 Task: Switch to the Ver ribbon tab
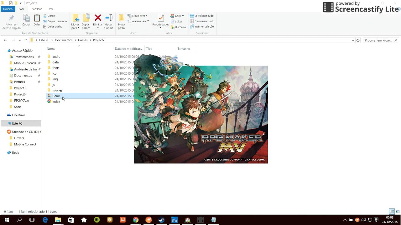pos(51,9)
